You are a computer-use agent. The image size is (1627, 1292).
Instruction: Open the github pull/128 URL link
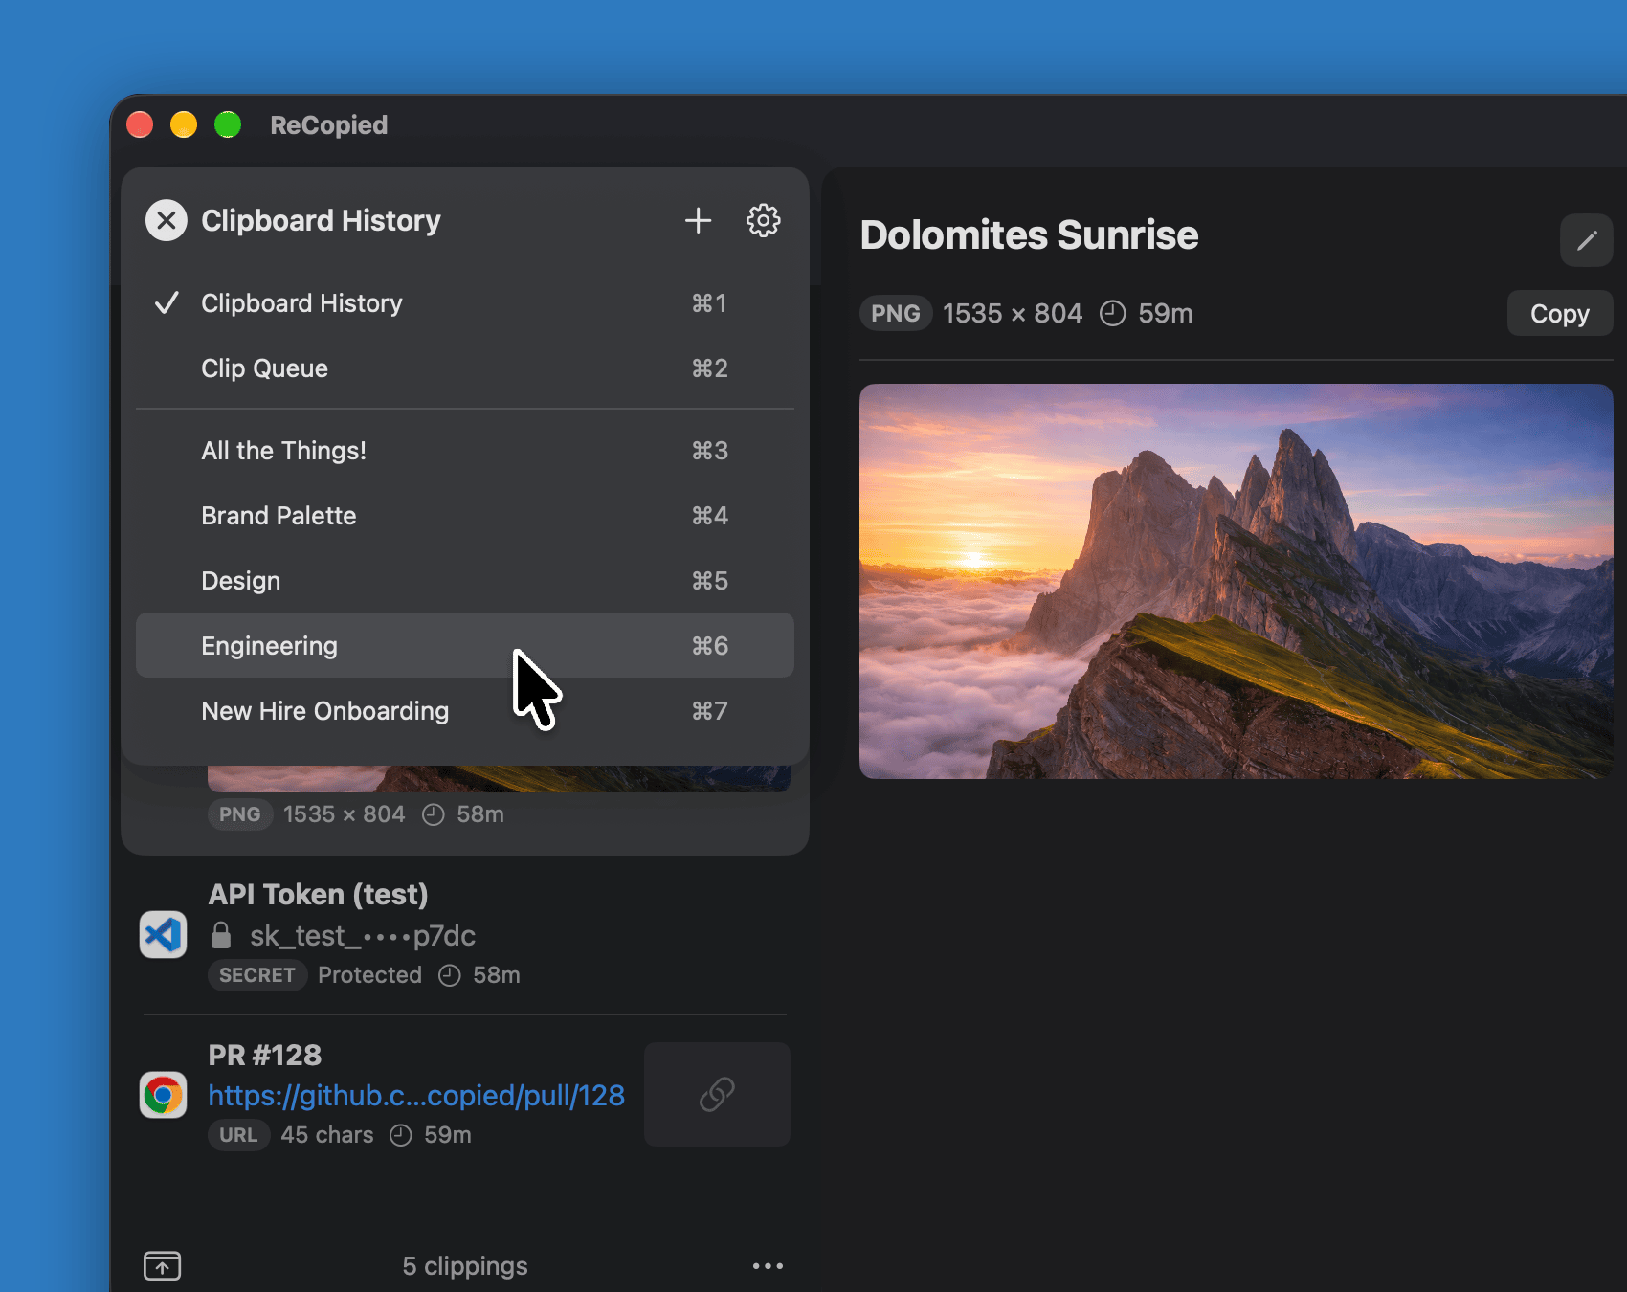click(x=416, y=1095)
